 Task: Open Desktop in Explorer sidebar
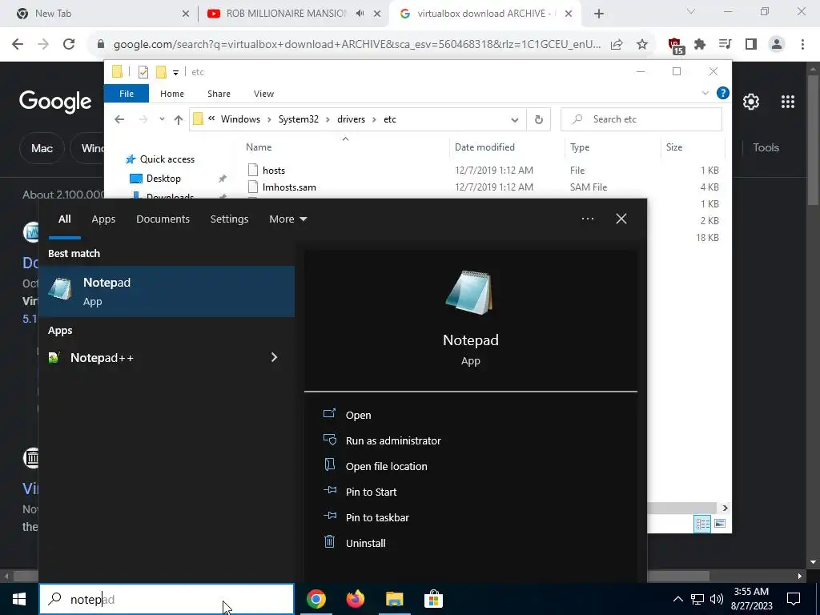163,179
